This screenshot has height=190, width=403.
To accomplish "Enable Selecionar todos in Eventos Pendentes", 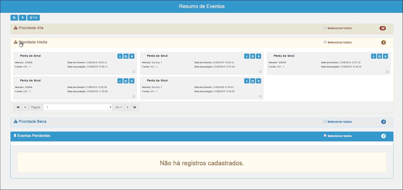I will [325, 136].
